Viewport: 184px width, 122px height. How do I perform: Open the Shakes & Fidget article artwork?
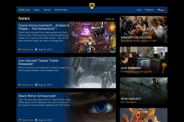(x=93, y=37)
